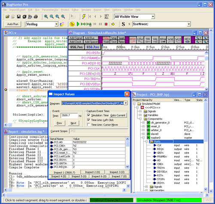Click the jump to first event icon
Image resolution: width=215 pixels, height=204 pixels.
pyautogui.click(x=90, y=17)
